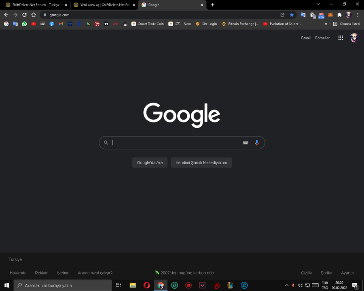Open the Ayarlar footer menu
Image resolution: width=364 pixels, height=291 pixels.
[347, 273]
